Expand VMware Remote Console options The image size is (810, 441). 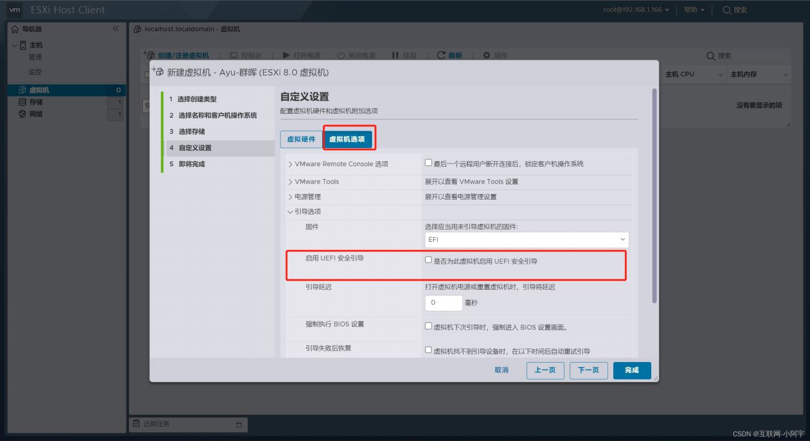(x=290, y=164)
